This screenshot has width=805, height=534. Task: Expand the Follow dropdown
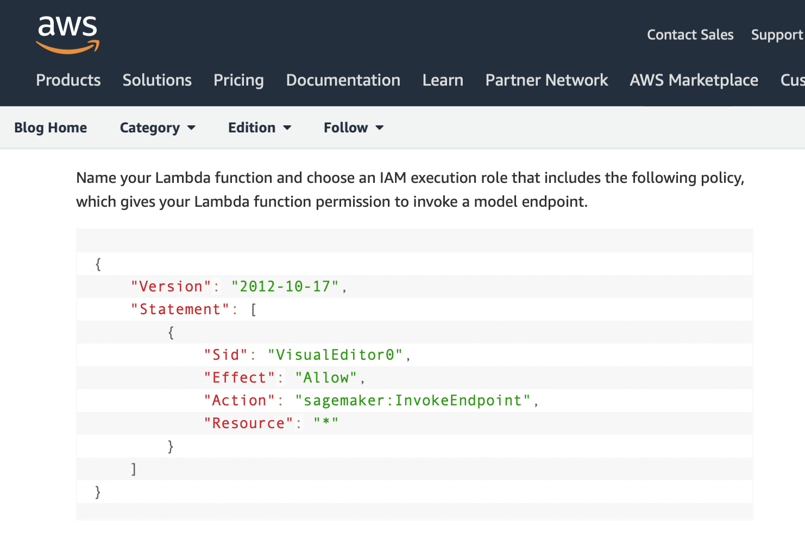click(x=354, y=128)
